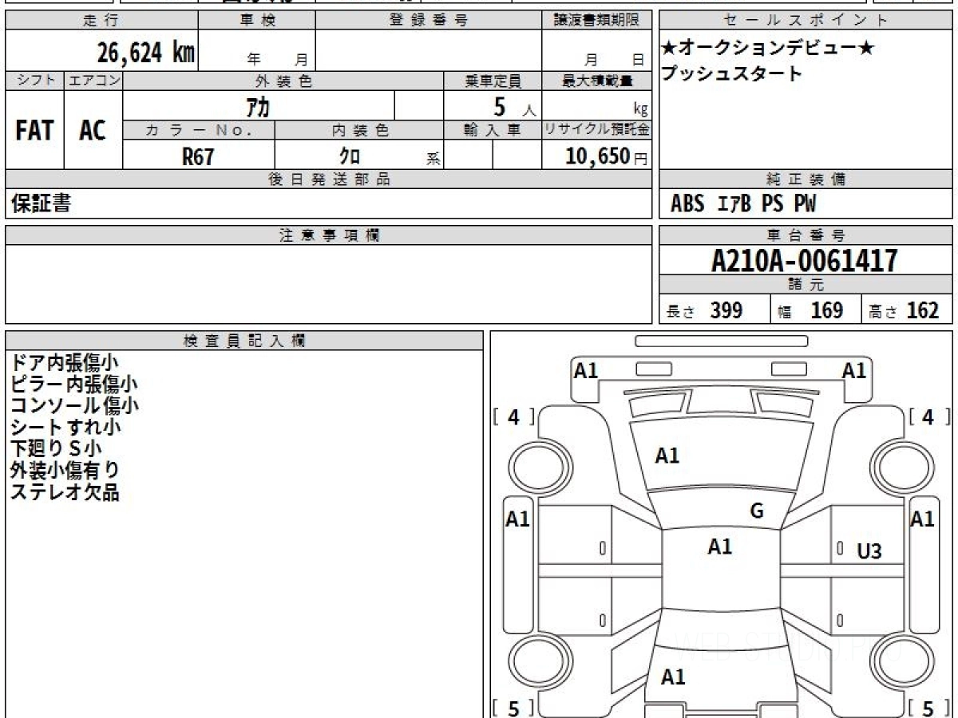Image resolution: width=958 pixels, height=718 pixels.
Task: Select the width value 169
Action: 827,310
